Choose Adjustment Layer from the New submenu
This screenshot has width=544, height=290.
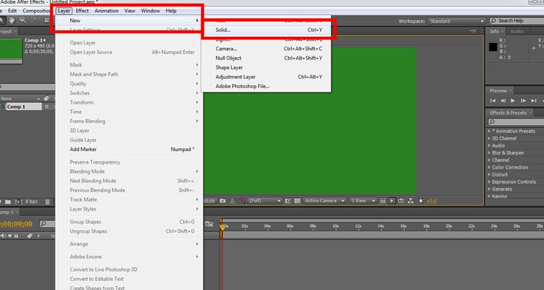click(266, 77)
